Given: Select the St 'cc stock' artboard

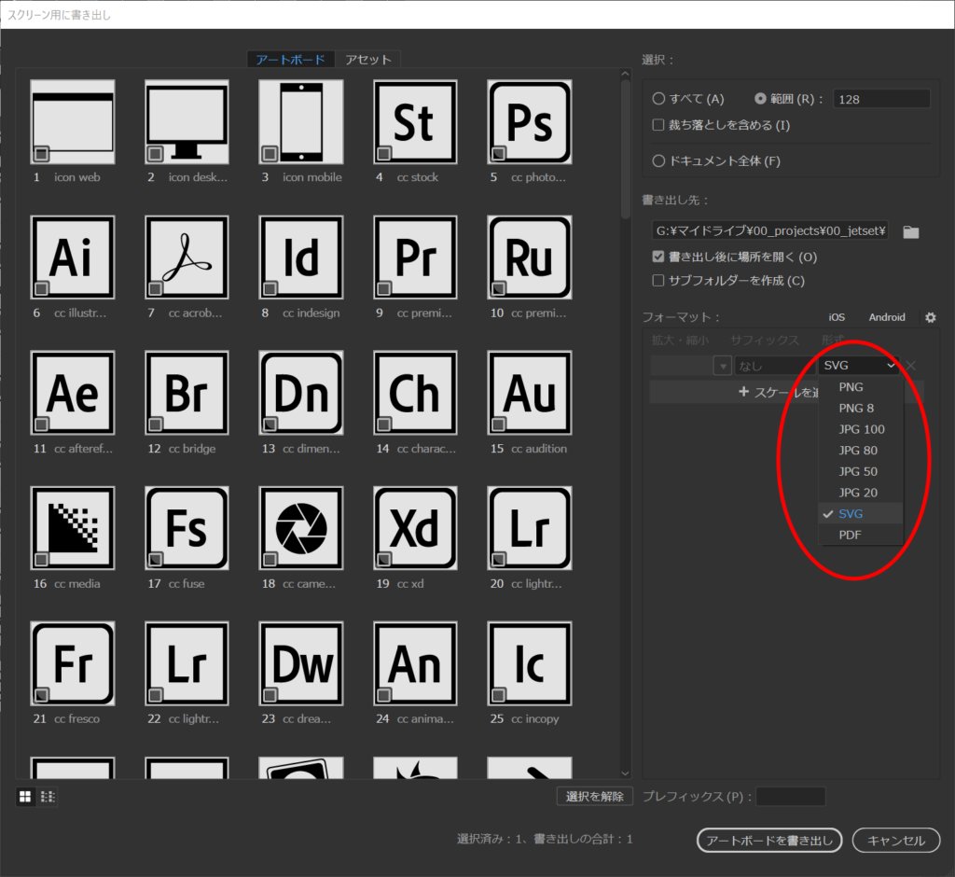Looking at the screenshot, I should pos(415,122).
